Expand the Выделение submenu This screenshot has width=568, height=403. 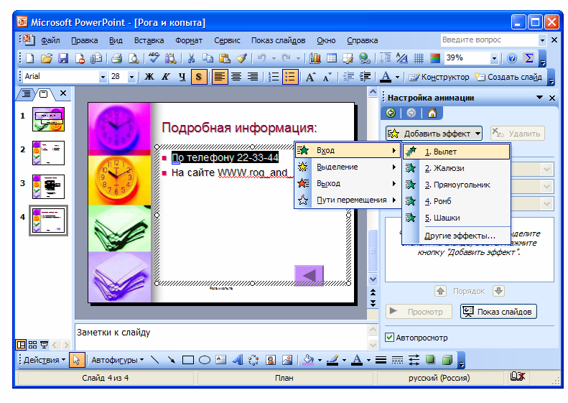point(348,167)
